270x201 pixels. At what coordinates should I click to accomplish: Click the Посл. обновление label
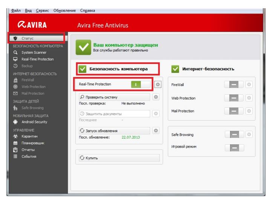(94, 137)
